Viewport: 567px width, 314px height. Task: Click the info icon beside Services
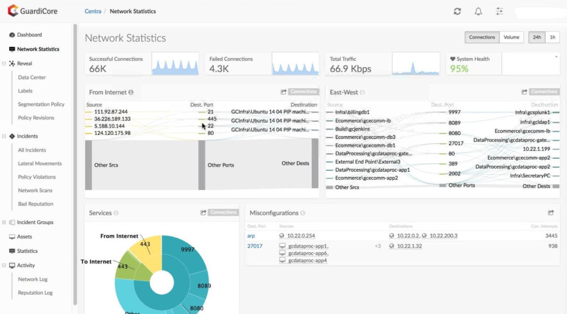click(x=116, y=213)
